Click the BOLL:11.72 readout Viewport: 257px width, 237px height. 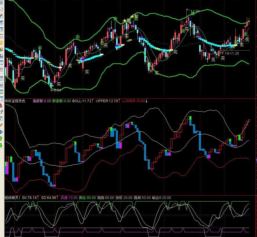(x=82, y=101)
